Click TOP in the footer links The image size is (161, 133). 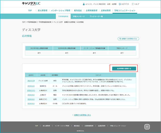click(36, 126)
